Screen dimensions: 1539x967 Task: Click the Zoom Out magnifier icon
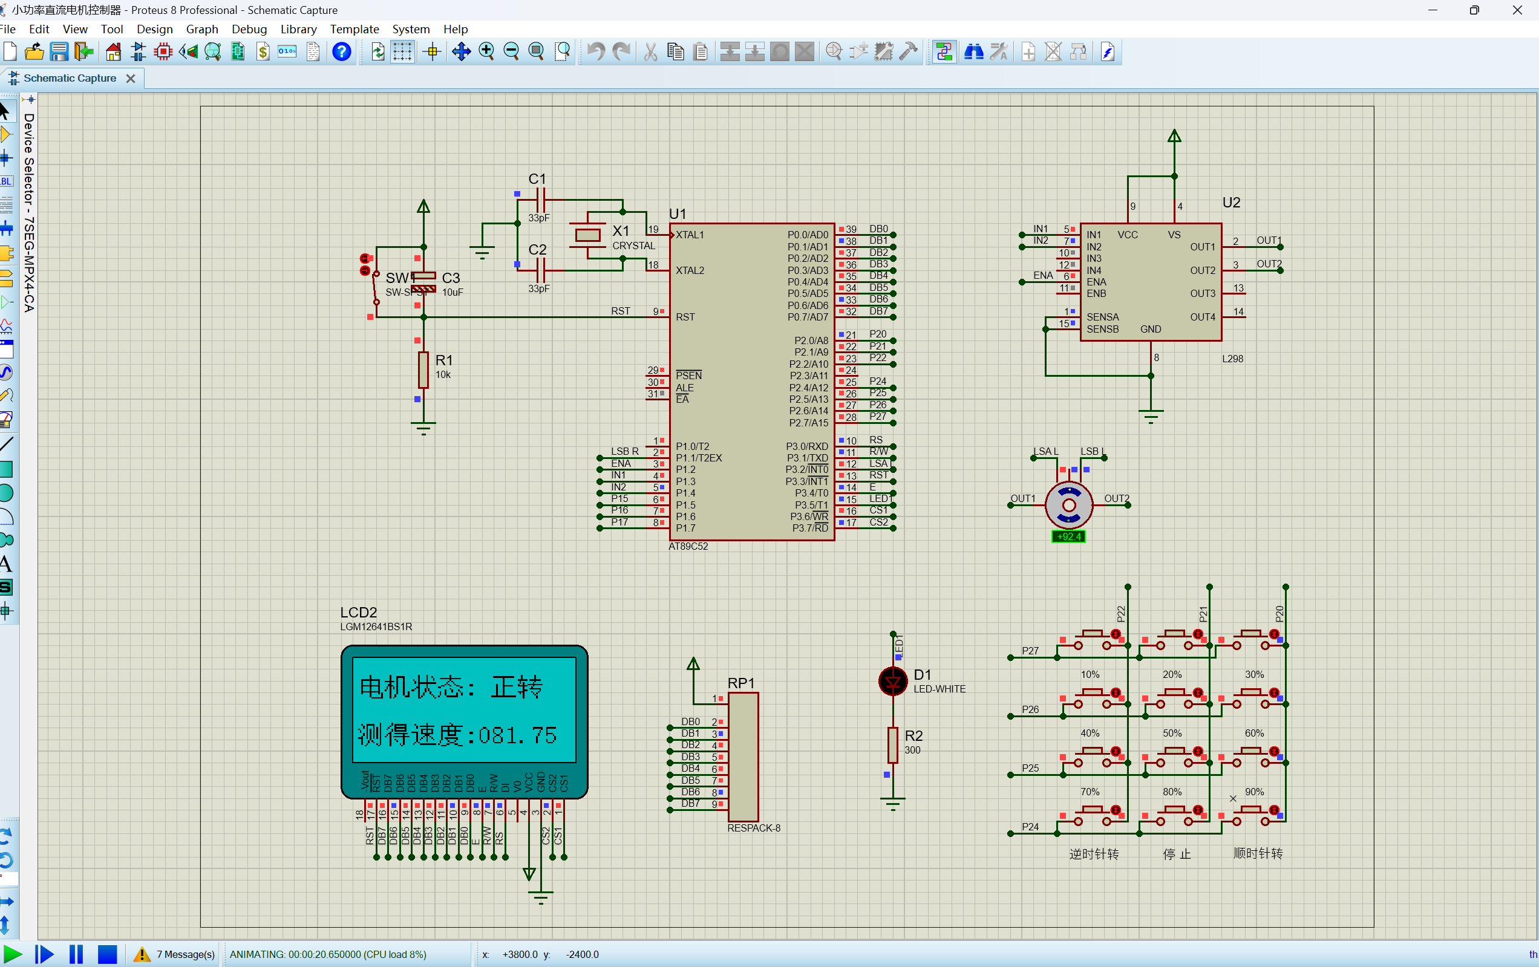(511, 52)
